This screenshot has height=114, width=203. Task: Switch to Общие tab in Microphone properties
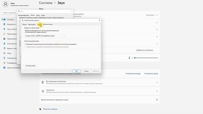(x=24, y=24)
